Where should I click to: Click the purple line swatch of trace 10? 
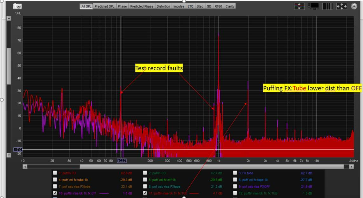[104, 193]
